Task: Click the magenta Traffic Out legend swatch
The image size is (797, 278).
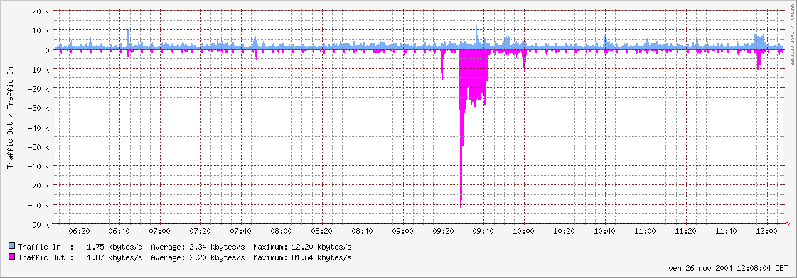Action: pos(11,257)
